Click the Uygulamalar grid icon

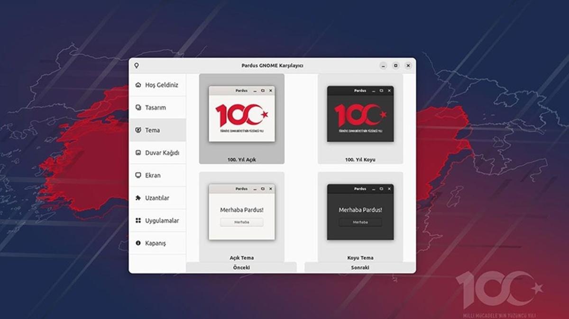(x=138, y=221)
